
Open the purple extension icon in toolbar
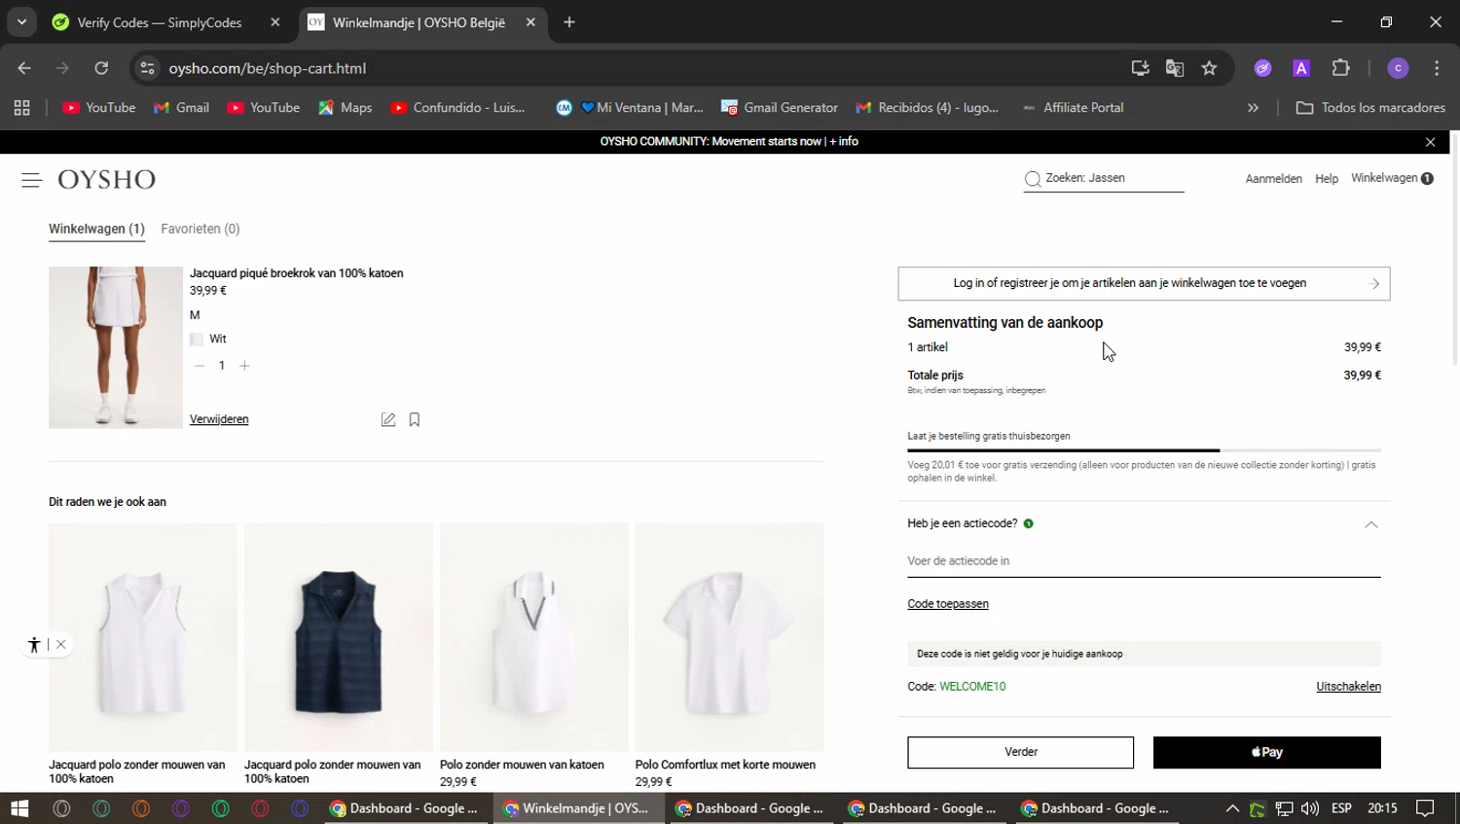(1263, 68)
